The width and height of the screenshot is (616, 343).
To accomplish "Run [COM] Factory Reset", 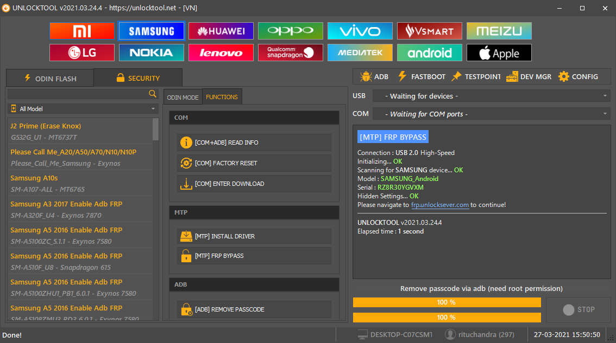I will click(x=254, y=163).
